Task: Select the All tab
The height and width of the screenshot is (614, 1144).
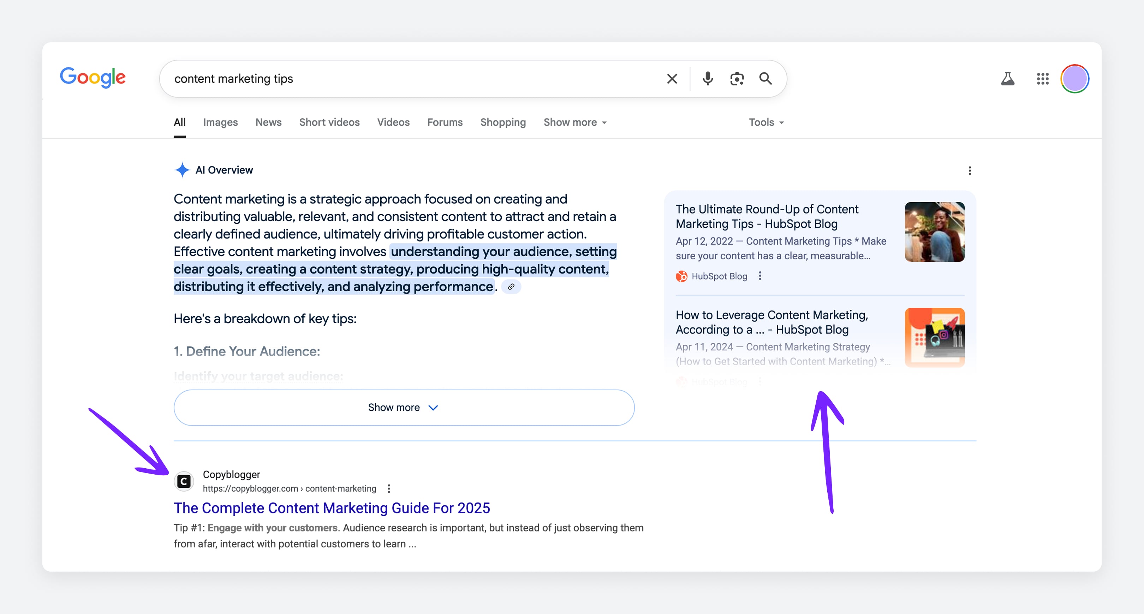Action: [179, 122]
